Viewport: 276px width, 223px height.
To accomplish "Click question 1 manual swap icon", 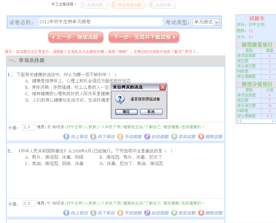I will point(120,137).
